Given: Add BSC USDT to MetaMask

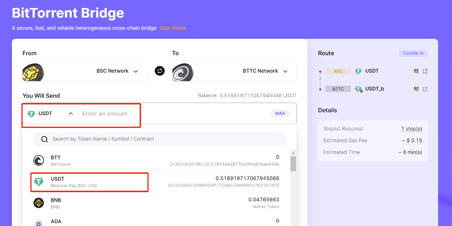Looking at the screenshot, I should [x=416, y=71].
